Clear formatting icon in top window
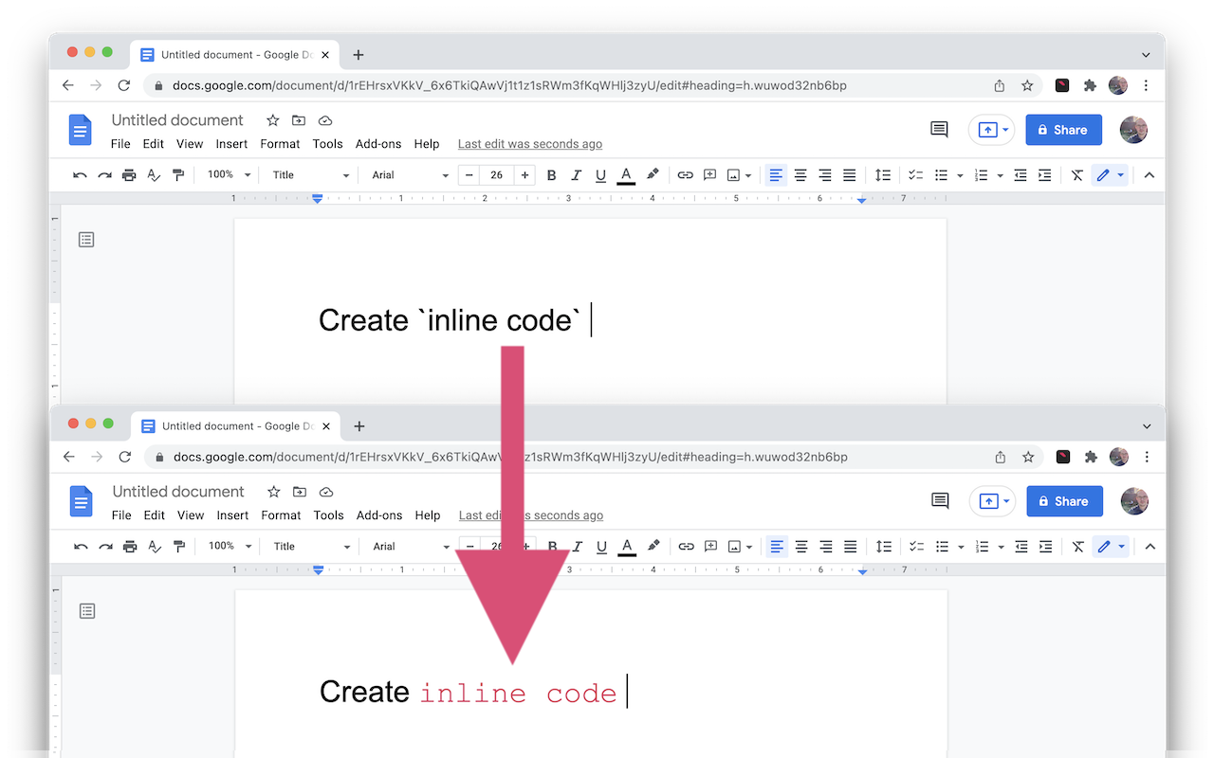This screenshot has height=758, width=1214. pyautogui.click(x=1077, y=175)
